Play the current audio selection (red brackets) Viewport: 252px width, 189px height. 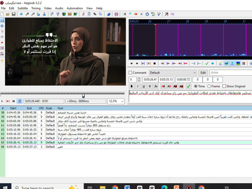coord(149,64)
